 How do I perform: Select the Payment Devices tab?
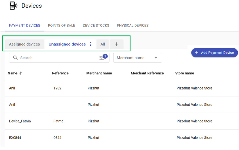[x=25, y=25]
